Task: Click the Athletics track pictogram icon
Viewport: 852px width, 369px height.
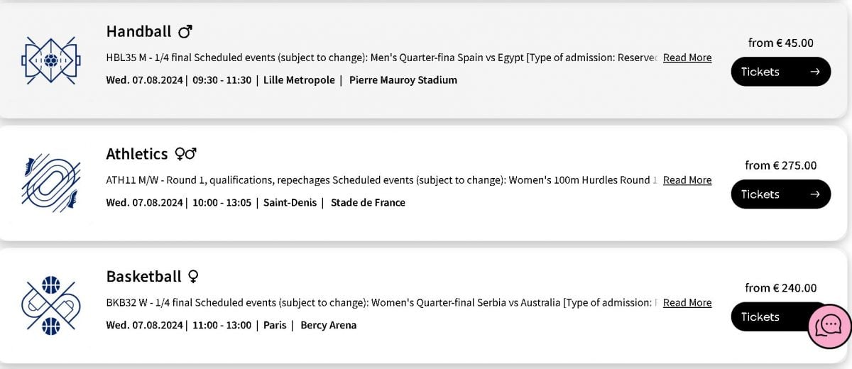Action: click(x=50, y=183)
